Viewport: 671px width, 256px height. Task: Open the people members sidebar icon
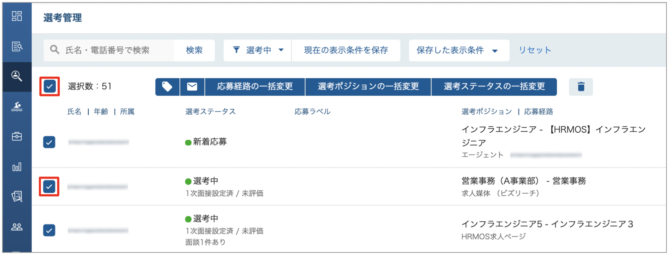17,227
